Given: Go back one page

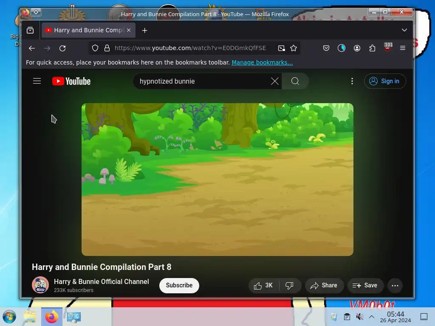Looking at the screenshot, I should pos(32,48).
